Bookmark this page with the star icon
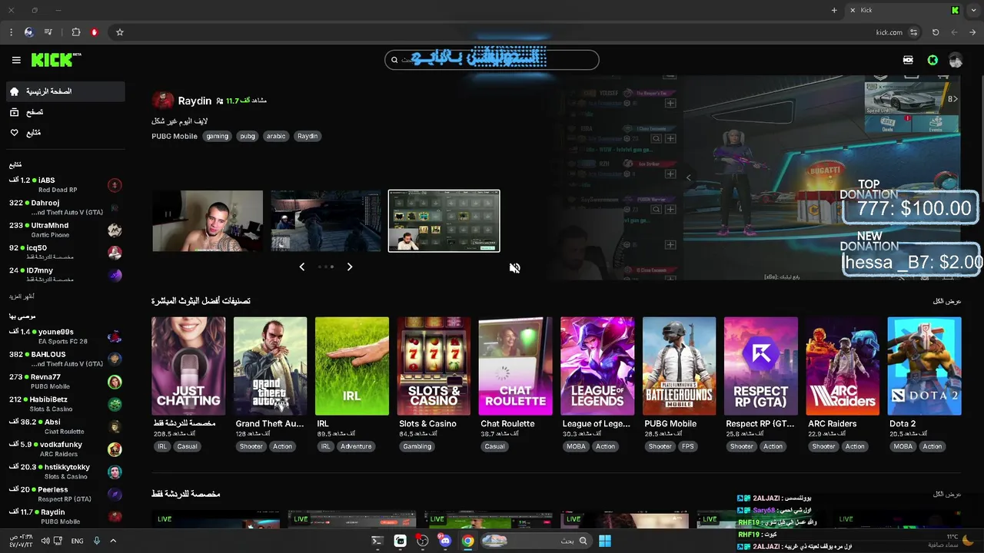Viewport: 984px width, 553px height. pos(120,32)
